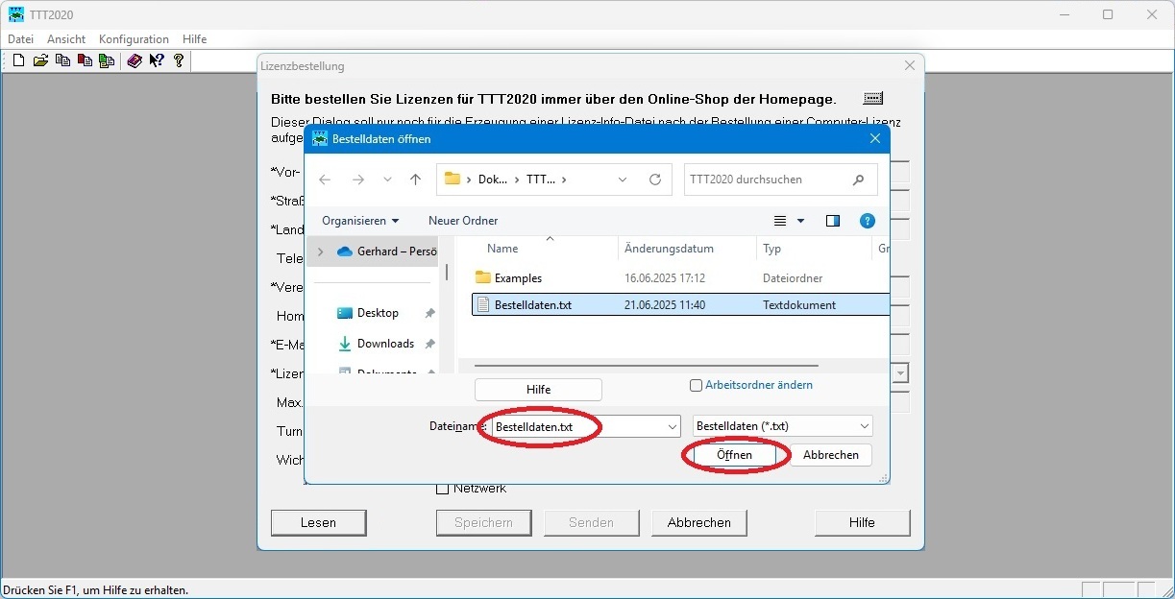
Task: Click the Textdokument type cell
Action: point(799,305)
